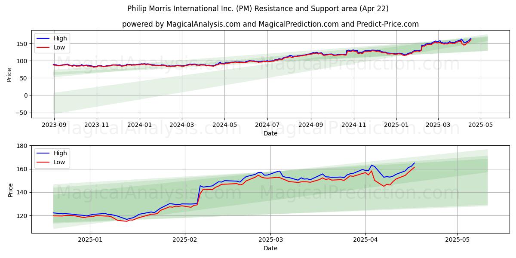Click the 2025-05 tick label on top chart
Screen dimensions: 516x258
tap(480, 125)
